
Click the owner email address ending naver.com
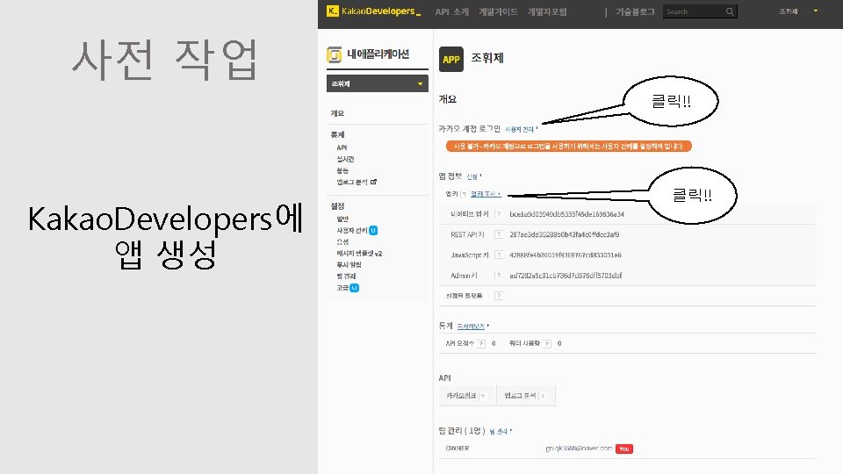[x=579, y=449]
